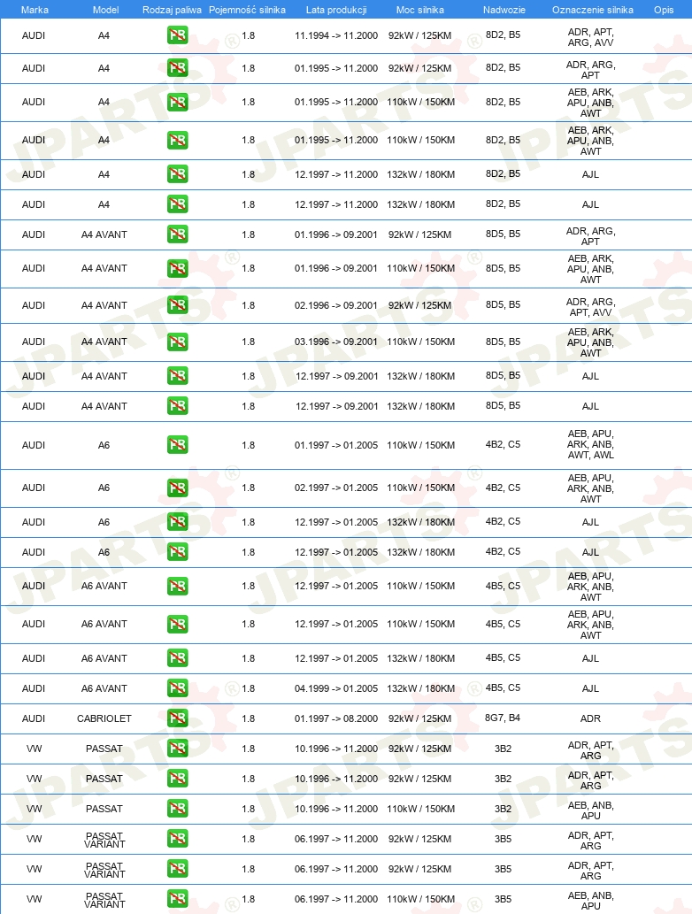
Task: Click 4B5, C5 in the 04.1999 row
Action: 503,687
